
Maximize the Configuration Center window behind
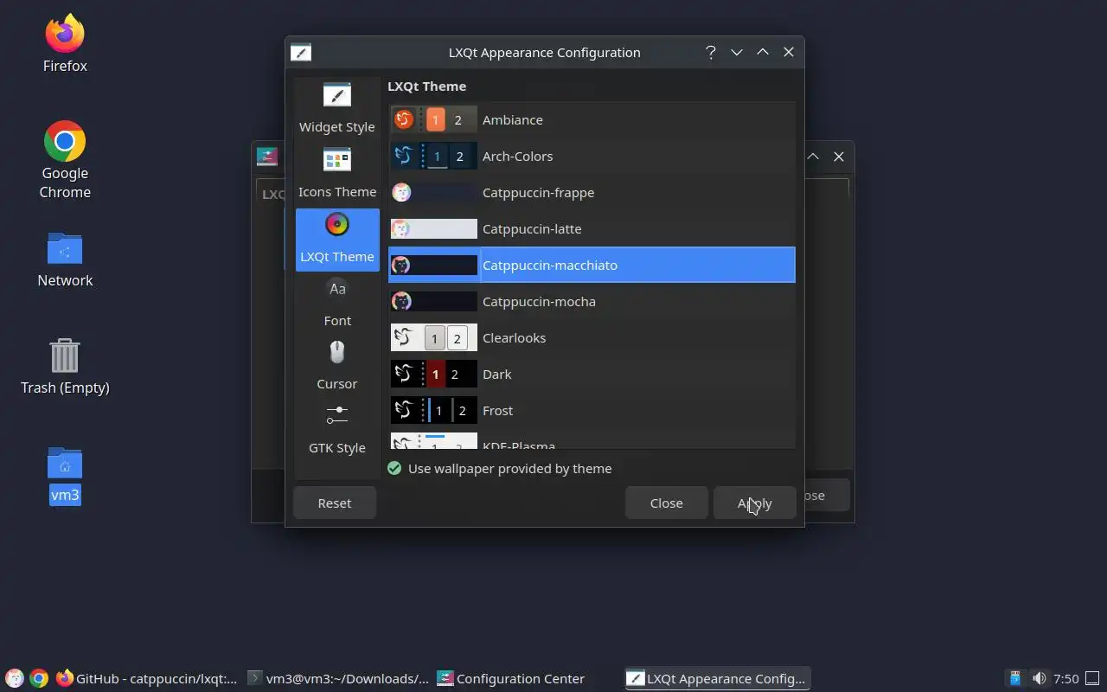pos(813,157)
